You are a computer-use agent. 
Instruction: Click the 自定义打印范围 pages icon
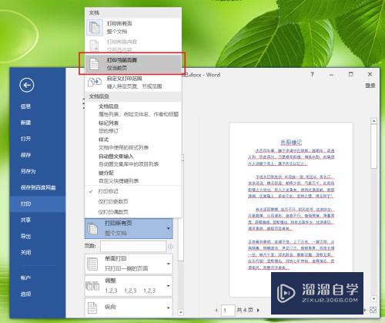click(95, 82)
